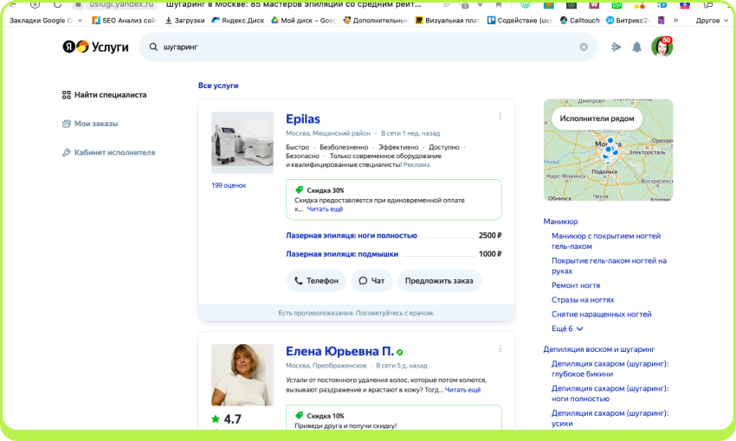Select Найти специалиста in sidebar
Screen dimensions: 736x441
click(104, 94)
